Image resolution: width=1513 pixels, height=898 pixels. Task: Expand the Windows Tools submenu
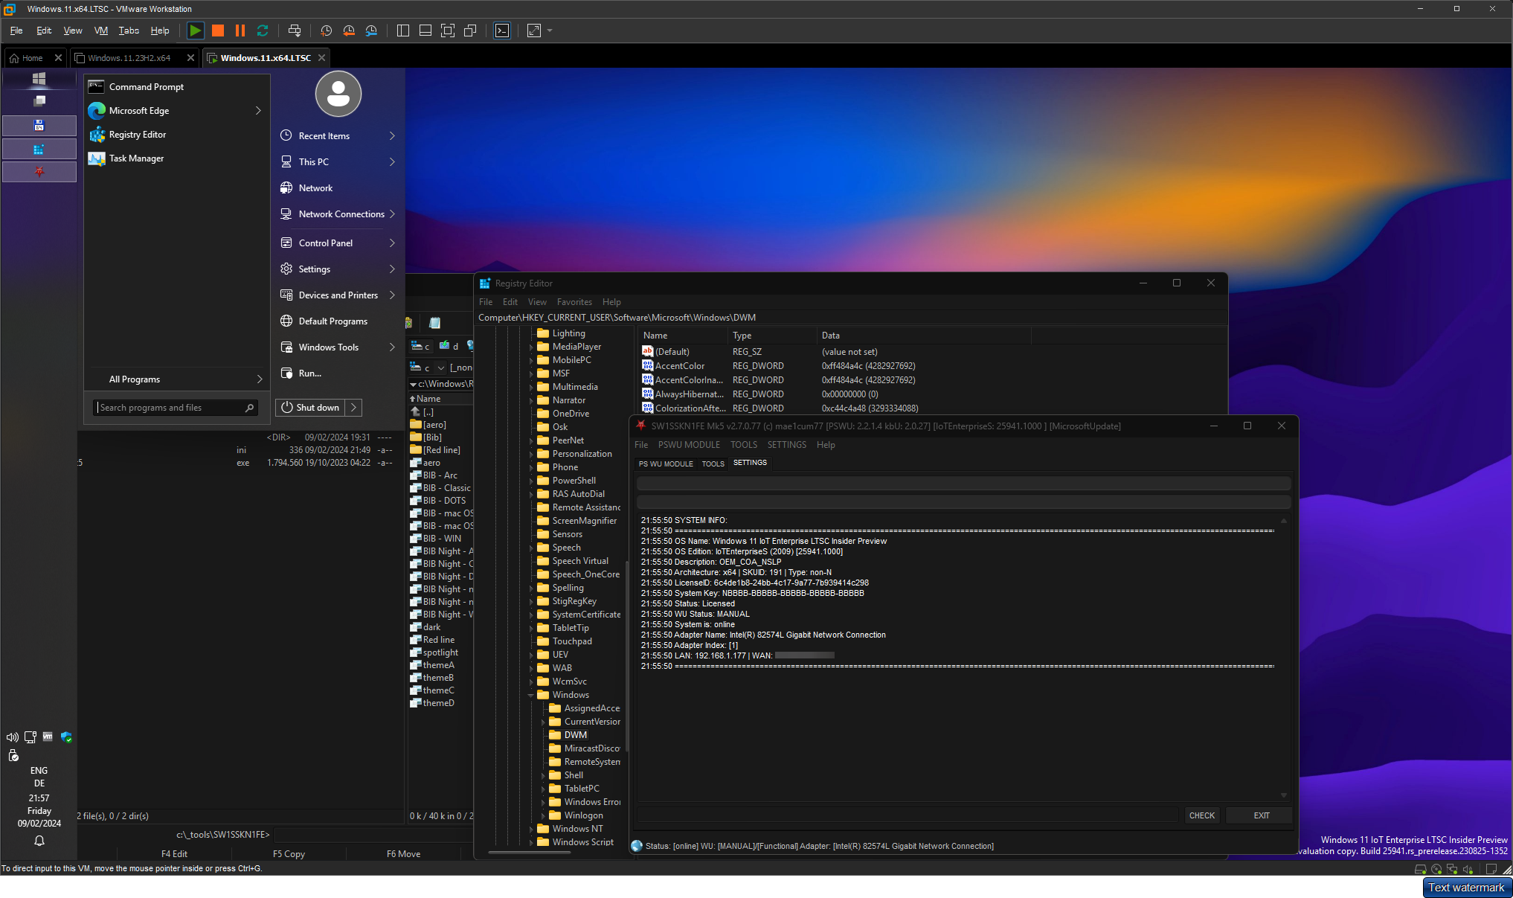tap(329, 347)
